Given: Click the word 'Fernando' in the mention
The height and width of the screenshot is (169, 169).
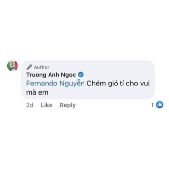Looking at the screenshot, I should (42, 83).
